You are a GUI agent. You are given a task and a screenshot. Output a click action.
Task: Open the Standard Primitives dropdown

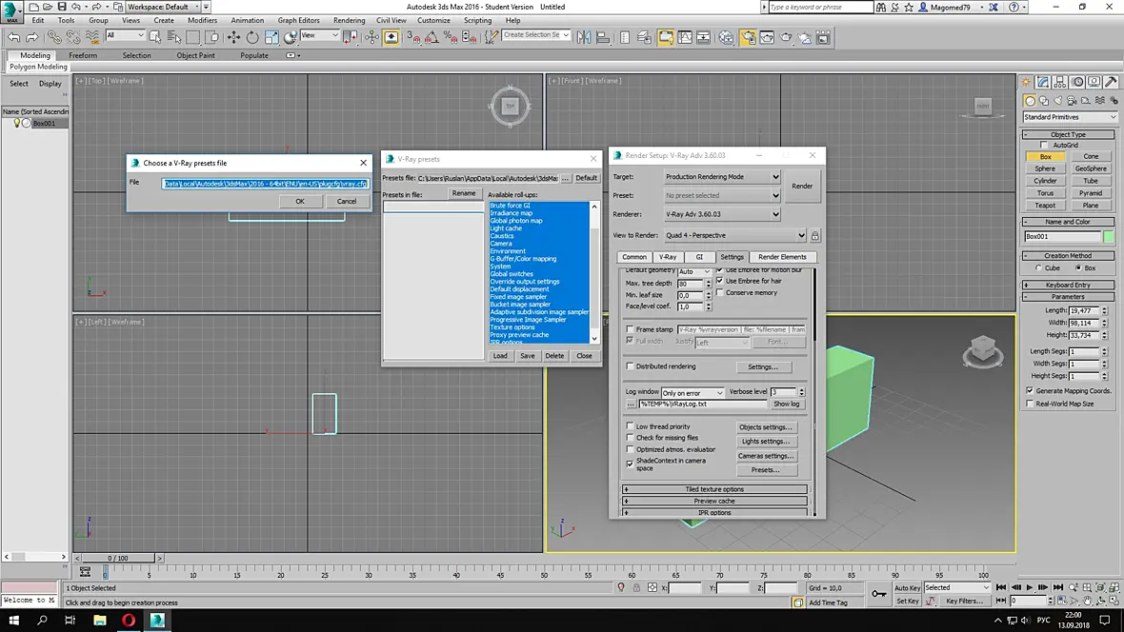pyautogui.click(x=1070, y=117)
